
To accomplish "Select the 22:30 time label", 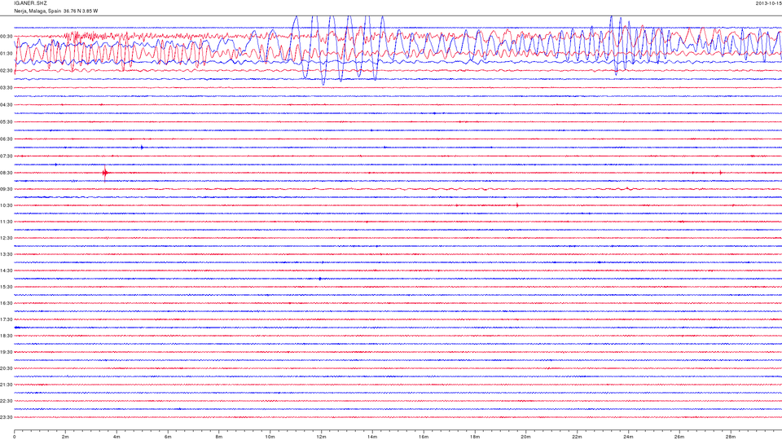I will pos(7,401).
